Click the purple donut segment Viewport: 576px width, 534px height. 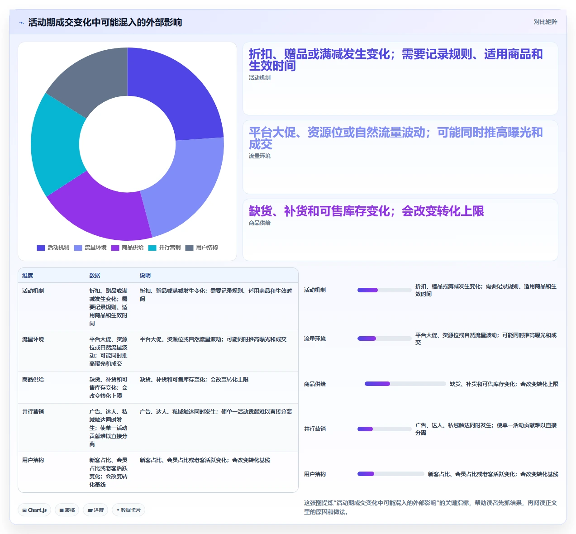coord(104,210)
